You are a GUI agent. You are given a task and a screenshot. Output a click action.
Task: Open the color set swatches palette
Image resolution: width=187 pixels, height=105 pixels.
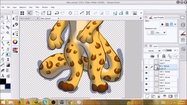pyautogui.click(x=15, y=50)
